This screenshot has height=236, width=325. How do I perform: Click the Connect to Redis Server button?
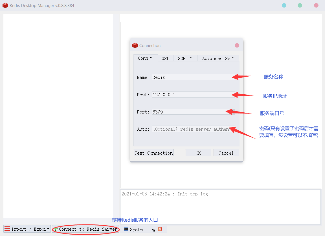[x=85, y=229]
